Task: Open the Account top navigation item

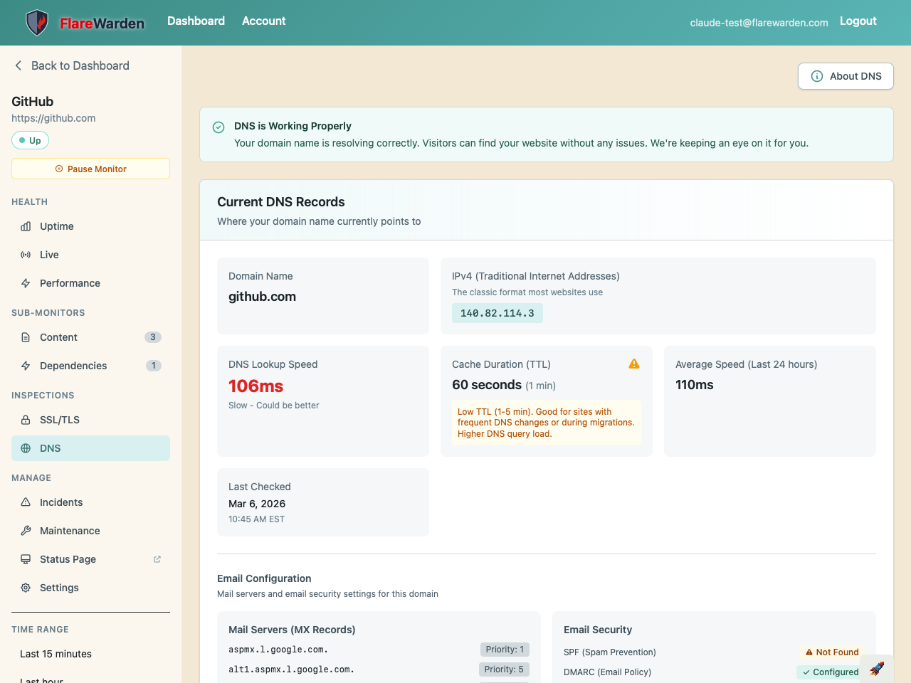Action: click(263, 21)
